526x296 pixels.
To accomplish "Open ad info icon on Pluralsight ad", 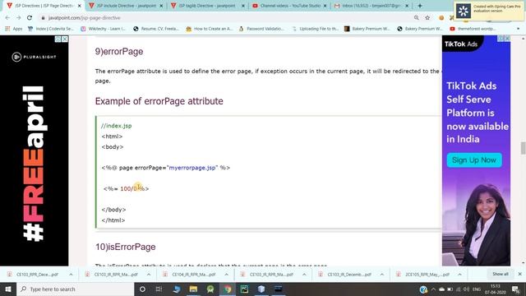I will tap(58, 39).
